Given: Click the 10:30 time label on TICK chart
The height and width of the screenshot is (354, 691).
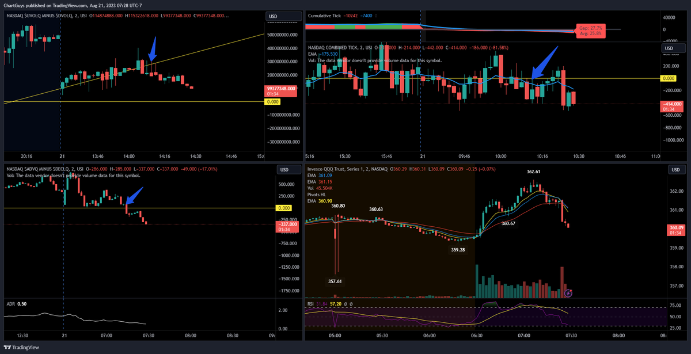Looking at the screenshot, I should 578,156.
